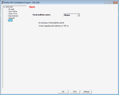
Task: Close the Brother ADS window
Action: coord(115,3)
